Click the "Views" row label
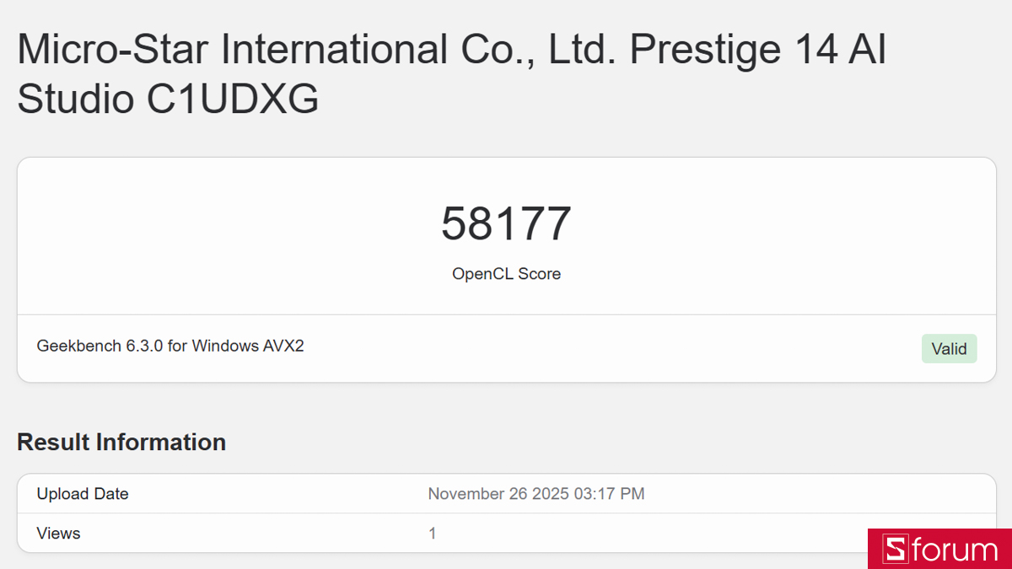 [x=58, y=533]
